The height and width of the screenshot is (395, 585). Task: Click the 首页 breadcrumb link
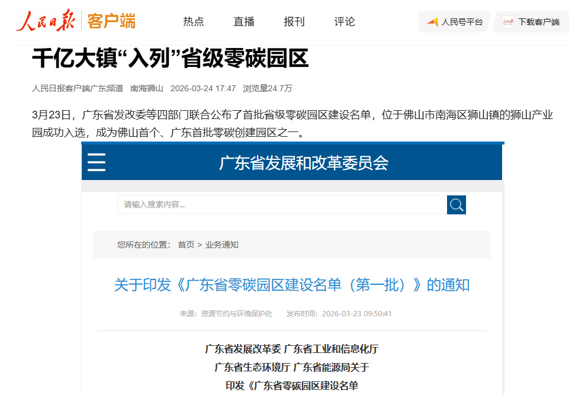(186, 245)
